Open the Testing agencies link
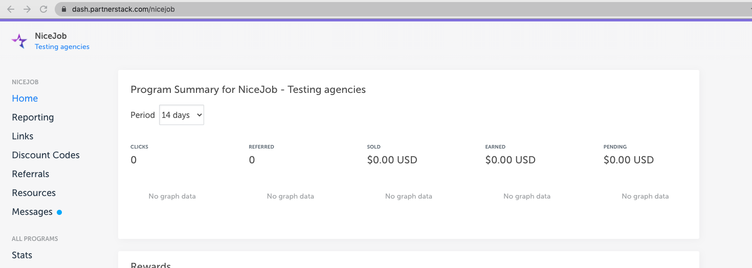This screenshot has height=268, width=752. (x=62, y=46)
